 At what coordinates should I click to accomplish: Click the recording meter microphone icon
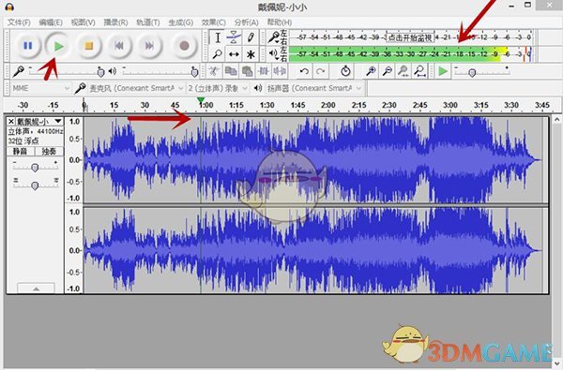point(274,37)
